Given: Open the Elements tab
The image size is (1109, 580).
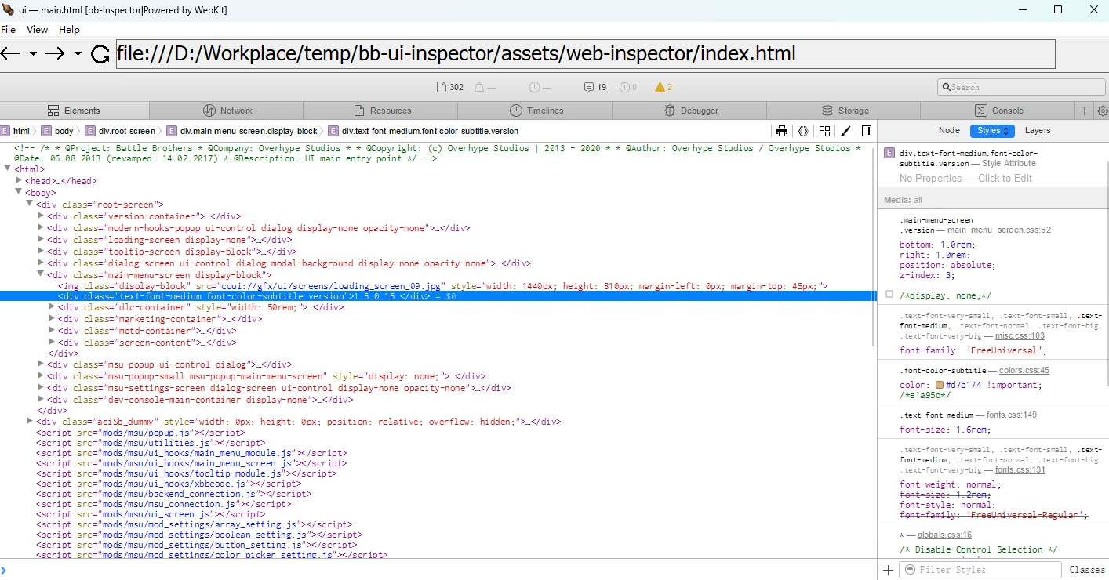Looking at the screenshot, I should [74, 111].
